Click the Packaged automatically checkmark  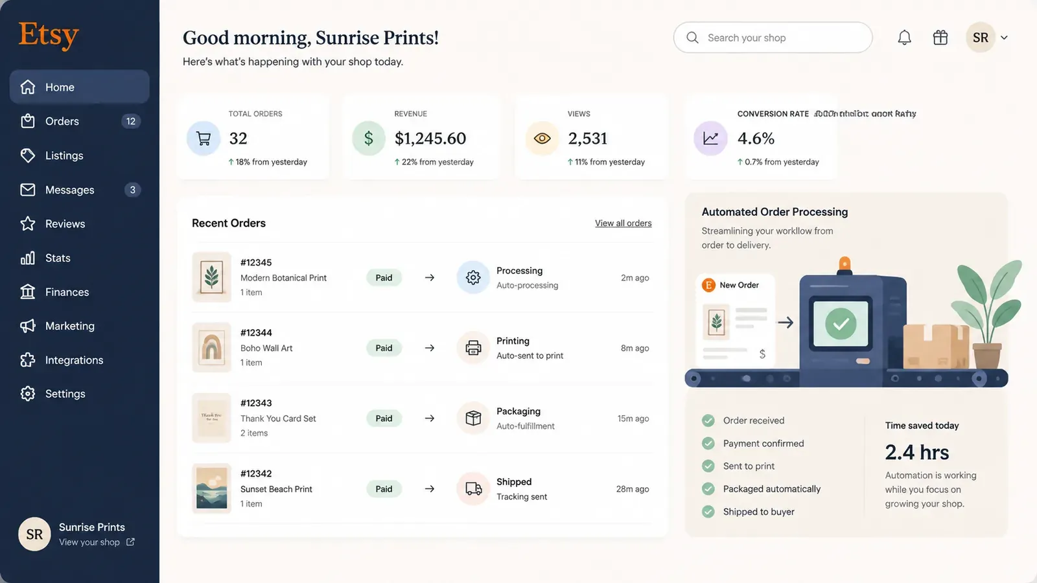pos(708,489)
